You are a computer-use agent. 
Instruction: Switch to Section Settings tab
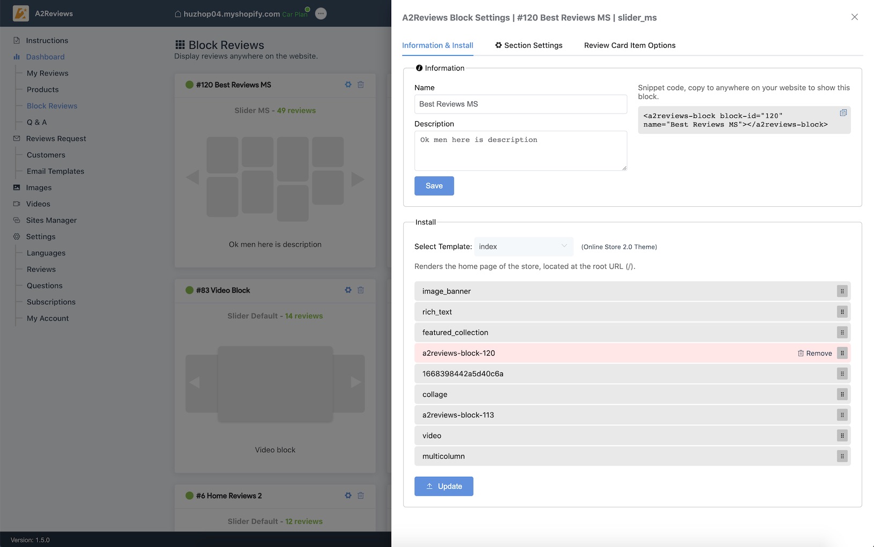tap(529, 46)
